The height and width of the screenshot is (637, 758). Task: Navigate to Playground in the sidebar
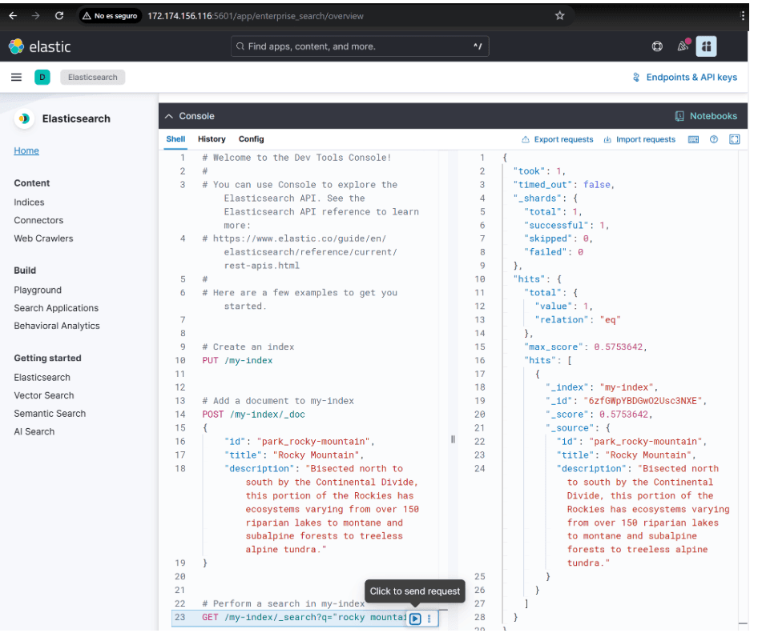(38, 290)
